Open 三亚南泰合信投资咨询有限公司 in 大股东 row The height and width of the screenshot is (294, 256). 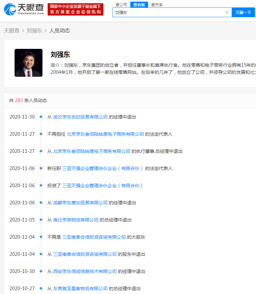(x=94, y=237)
